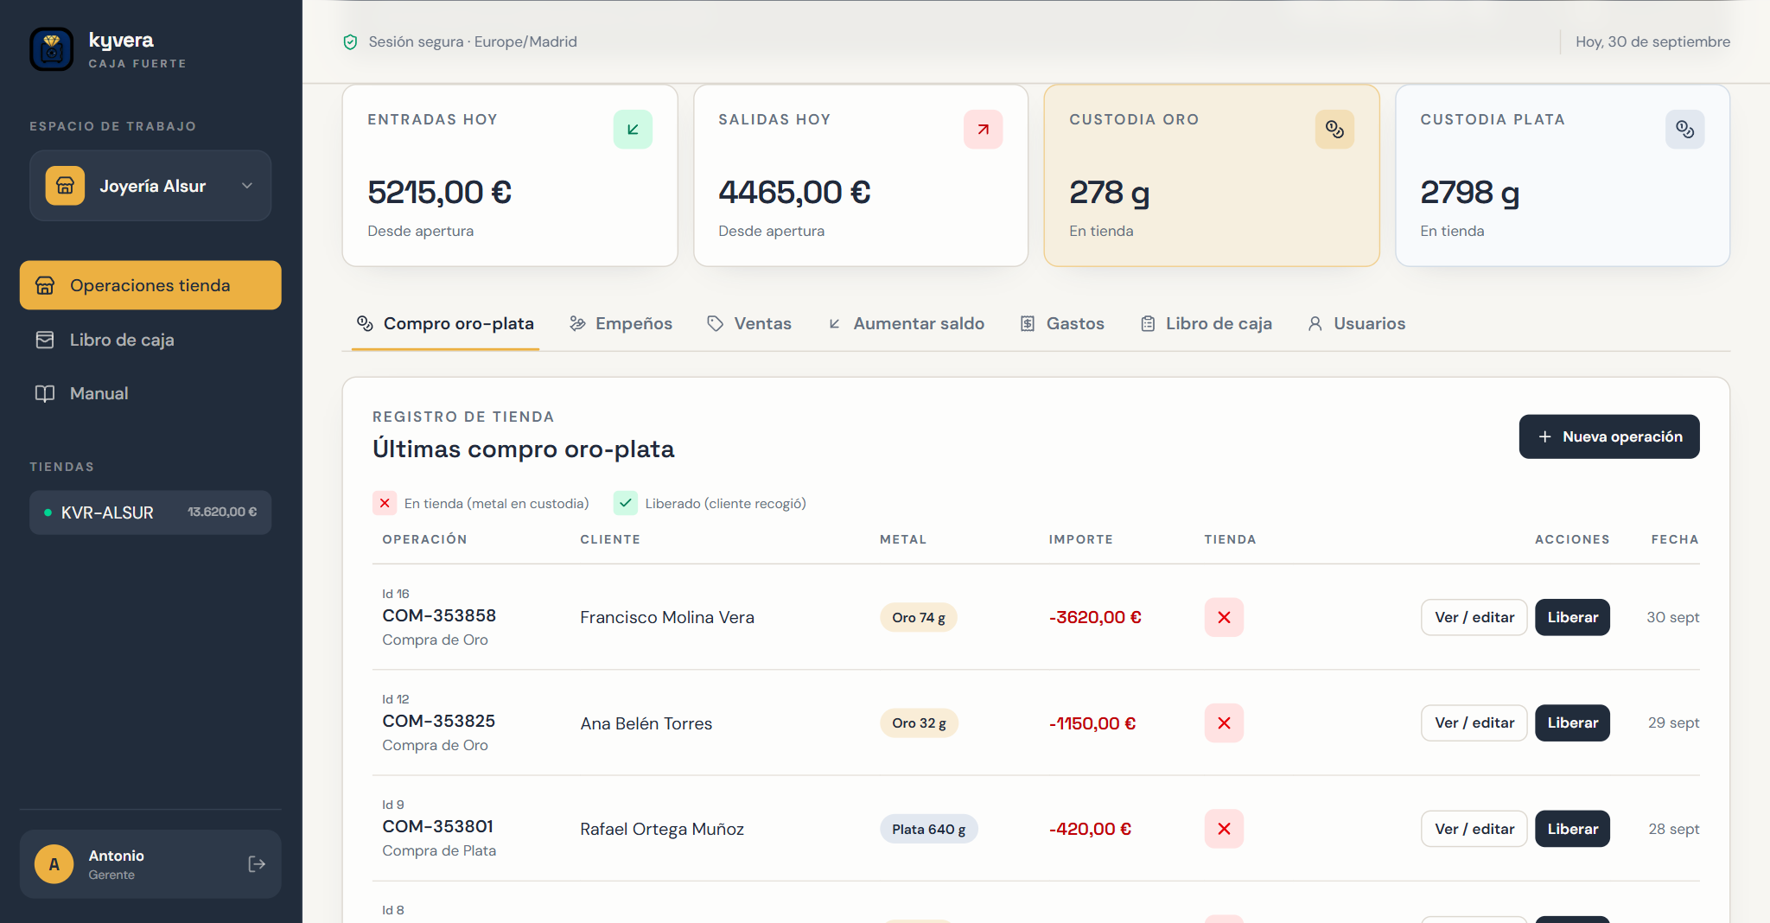The image size is (1770, 923).
Task: Toggle store status for COM-353825
Action: 1224,722
